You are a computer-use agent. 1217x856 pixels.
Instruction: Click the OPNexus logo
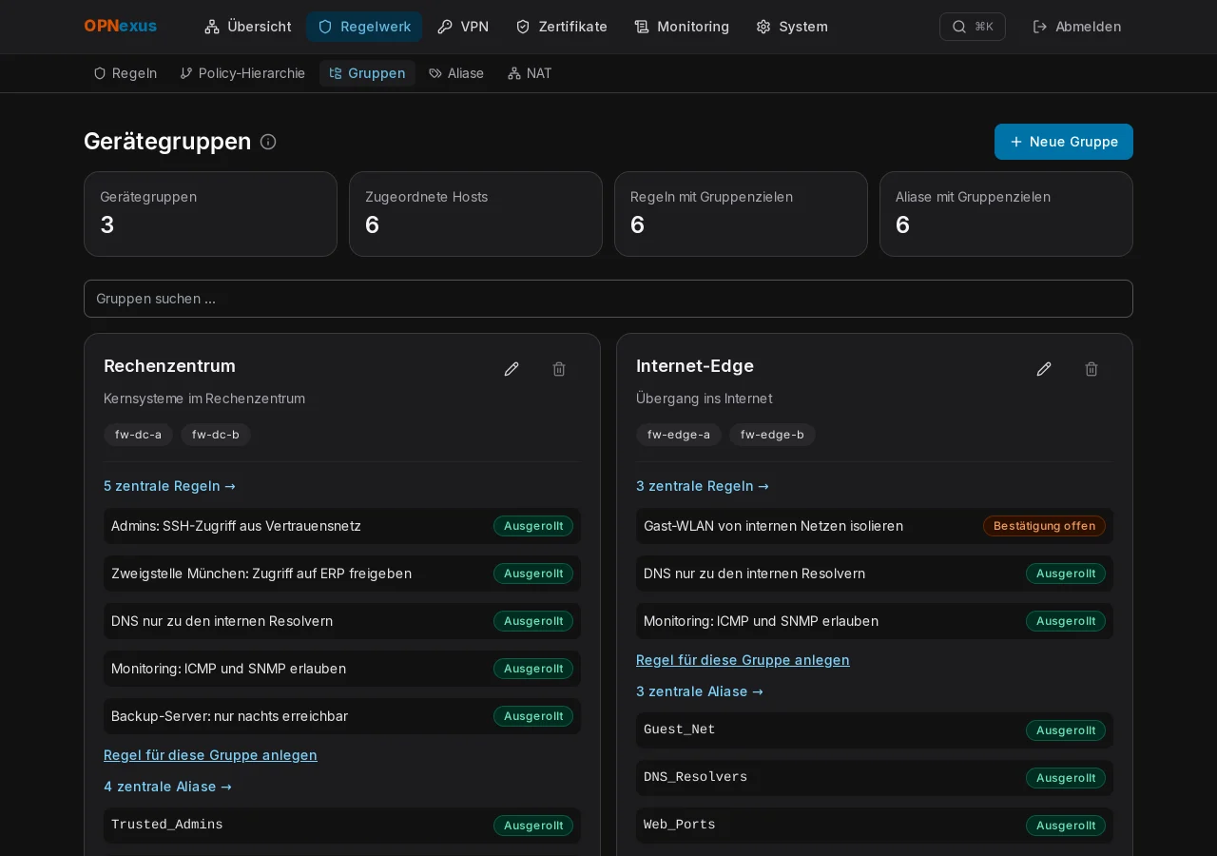click(x=121, y=27)
